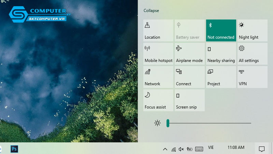Open the Network quick action tile

[158, 77]
